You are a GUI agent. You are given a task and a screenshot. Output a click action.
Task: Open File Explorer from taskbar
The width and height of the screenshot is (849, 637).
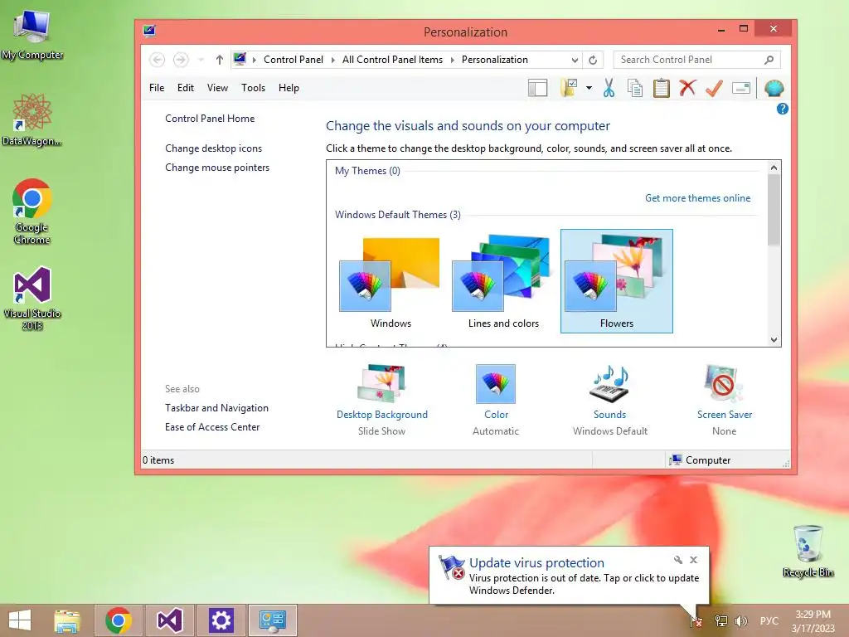[x=67, y=620]
